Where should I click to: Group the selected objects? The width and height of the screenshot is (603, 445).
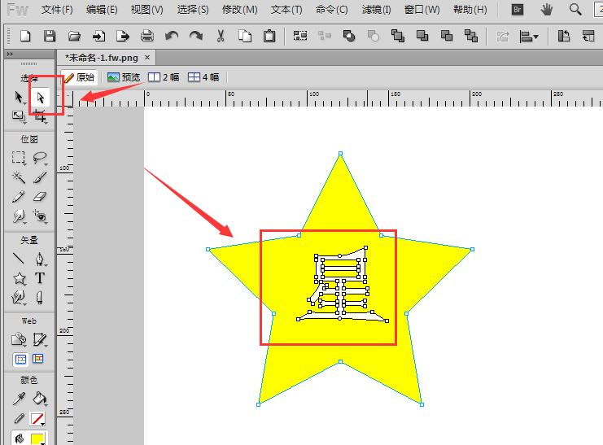(x=300, y=36)
